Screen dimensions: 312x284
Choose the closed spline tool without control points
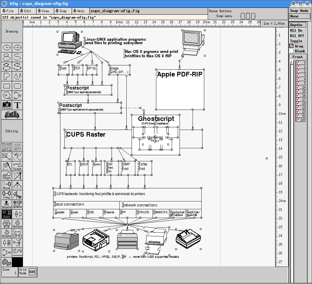tap(7, 57)
